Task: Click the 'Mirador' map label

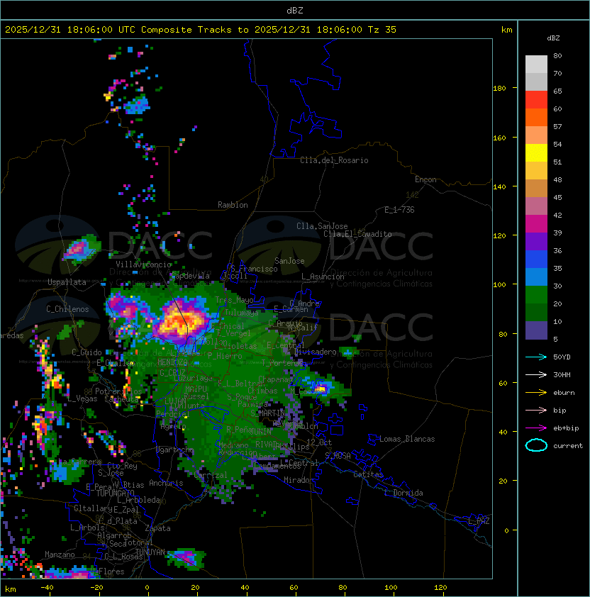Action: (x=299, y=480)
